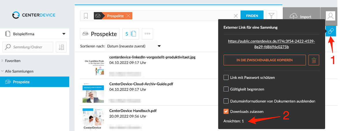Screen dimensions: 347x131
Task: Check Datumsinformationen von Dokumenten ausblenden
Action: pyautogui.click(x=226, y=101)
